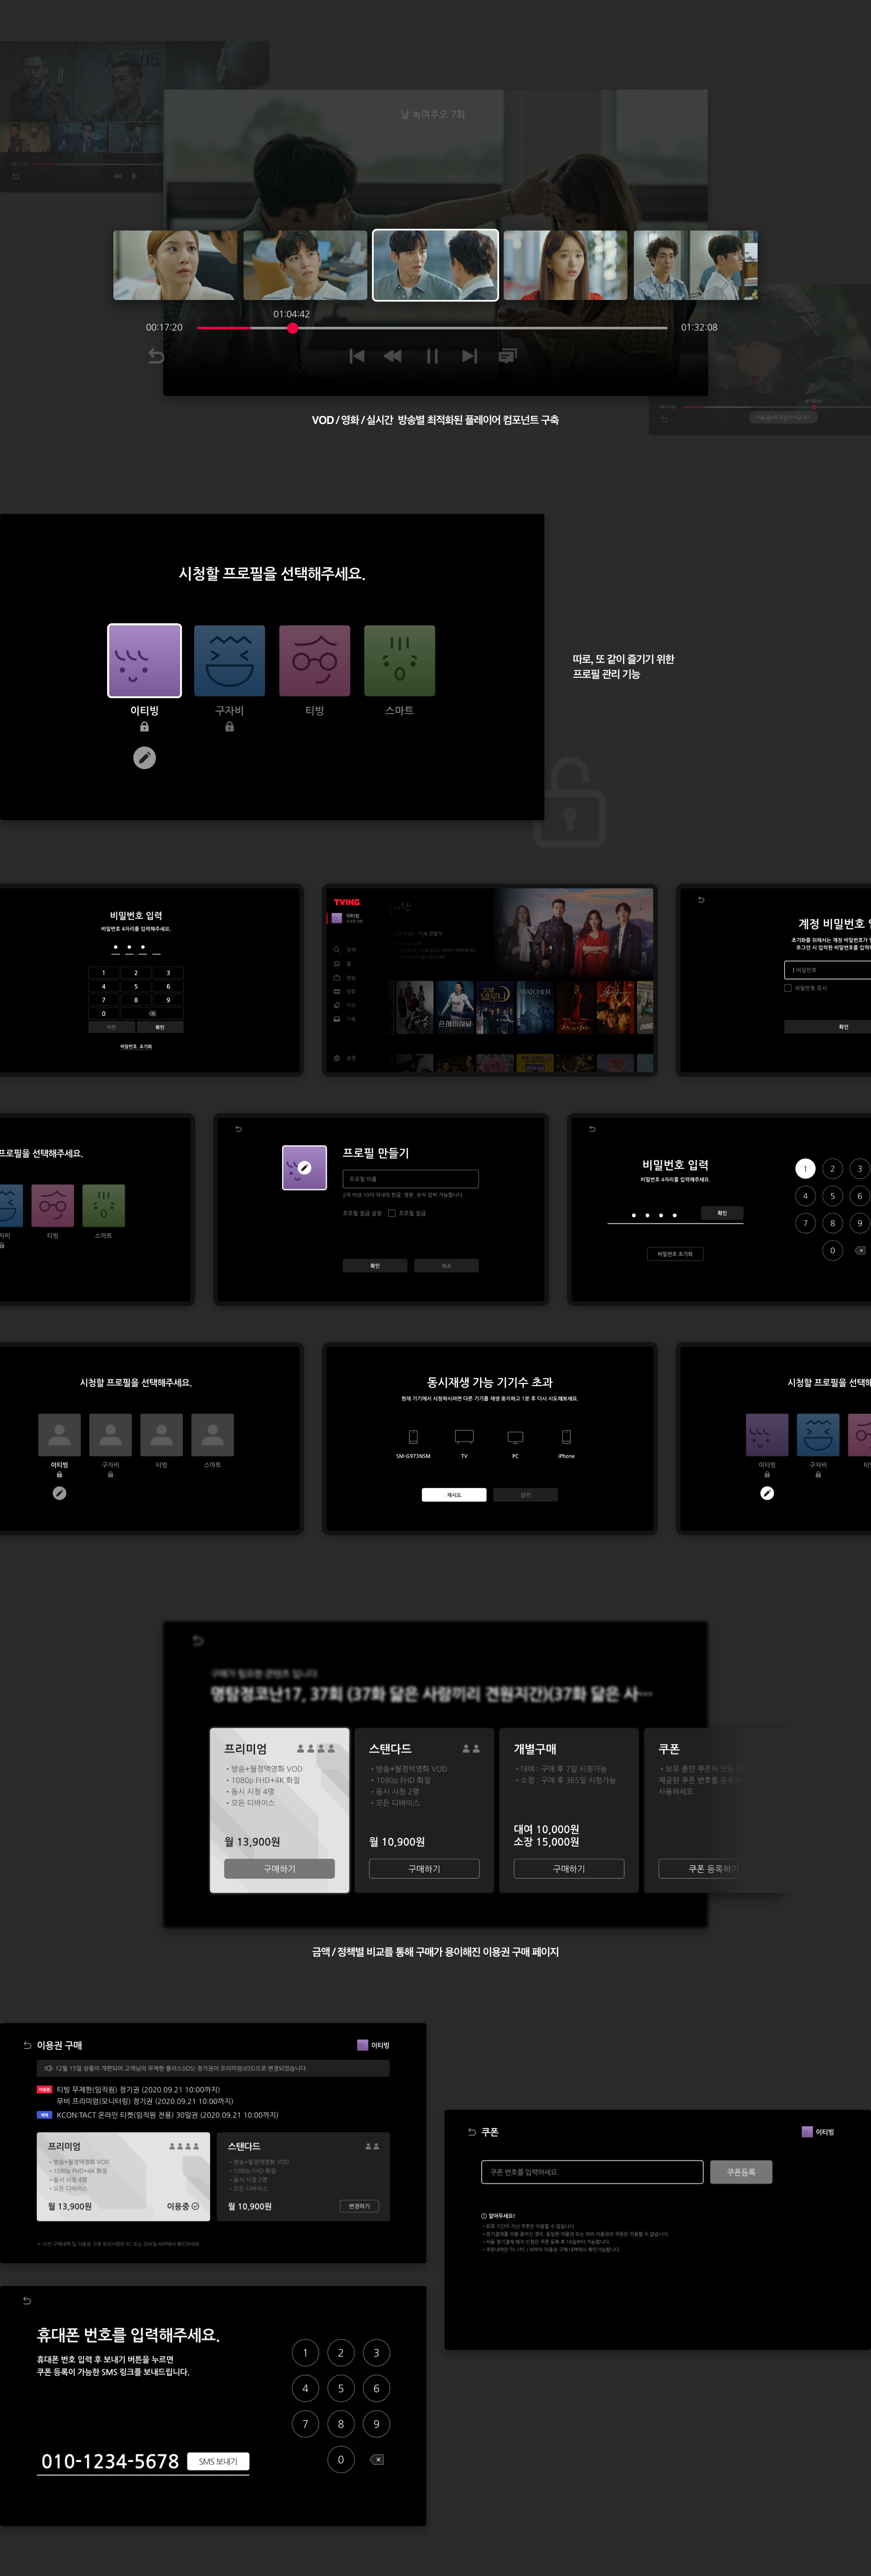Click the first gray 이티빙 placeholder avatar
Screen dimensions: 871x2576
point(59,1435)
